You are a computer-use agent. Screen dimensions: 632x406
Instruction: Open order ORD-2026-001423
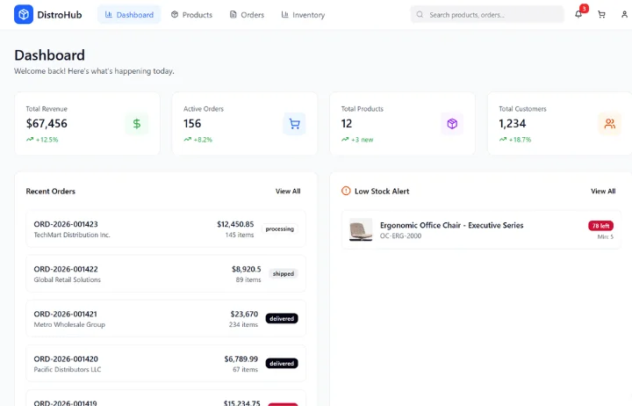point(166,228)
